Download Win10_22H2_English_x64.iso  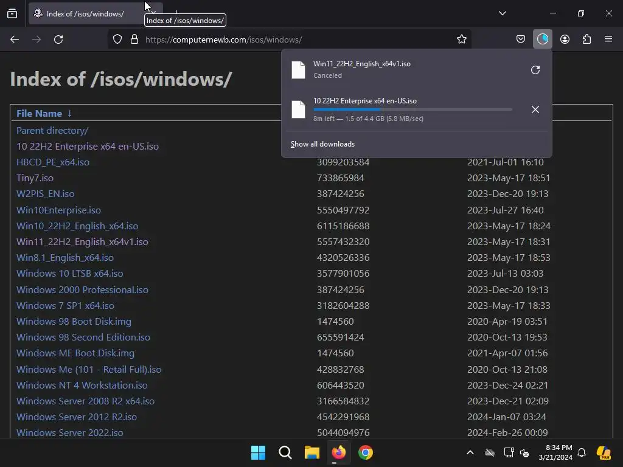(77, 226)
